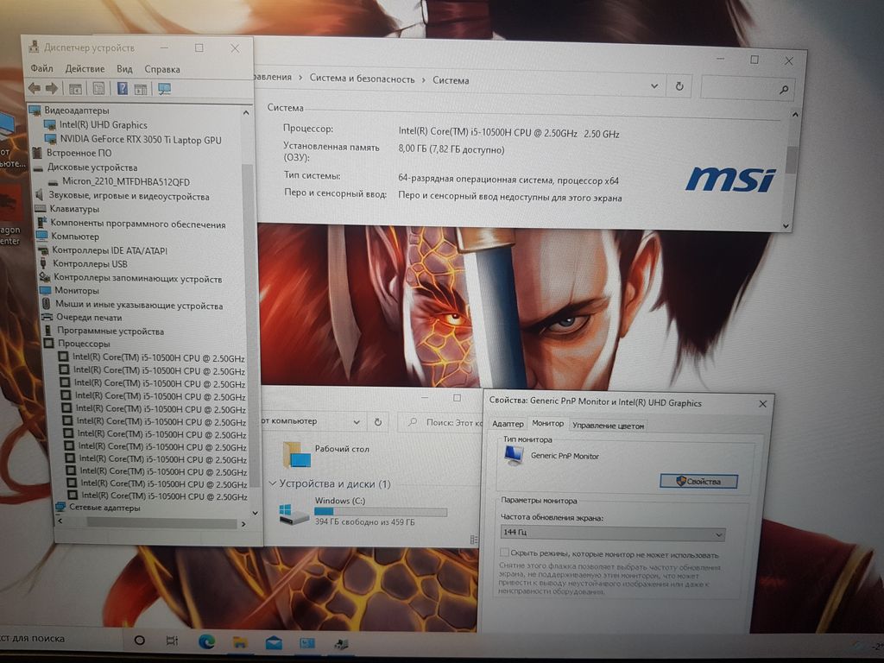Open the Файл menu in Device Manager

pos(41,68)
